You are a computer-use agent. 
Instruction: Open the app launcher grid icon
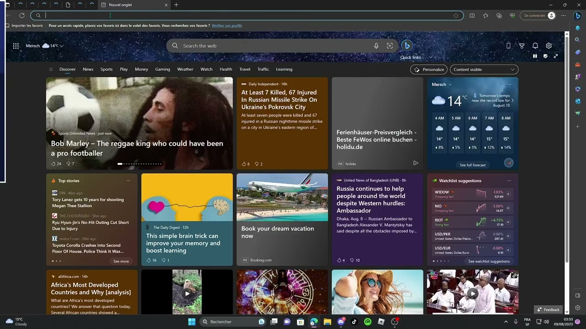coord(16,46)
